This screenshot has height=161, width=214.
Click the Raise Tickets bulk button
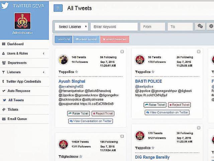coord(86,39)
